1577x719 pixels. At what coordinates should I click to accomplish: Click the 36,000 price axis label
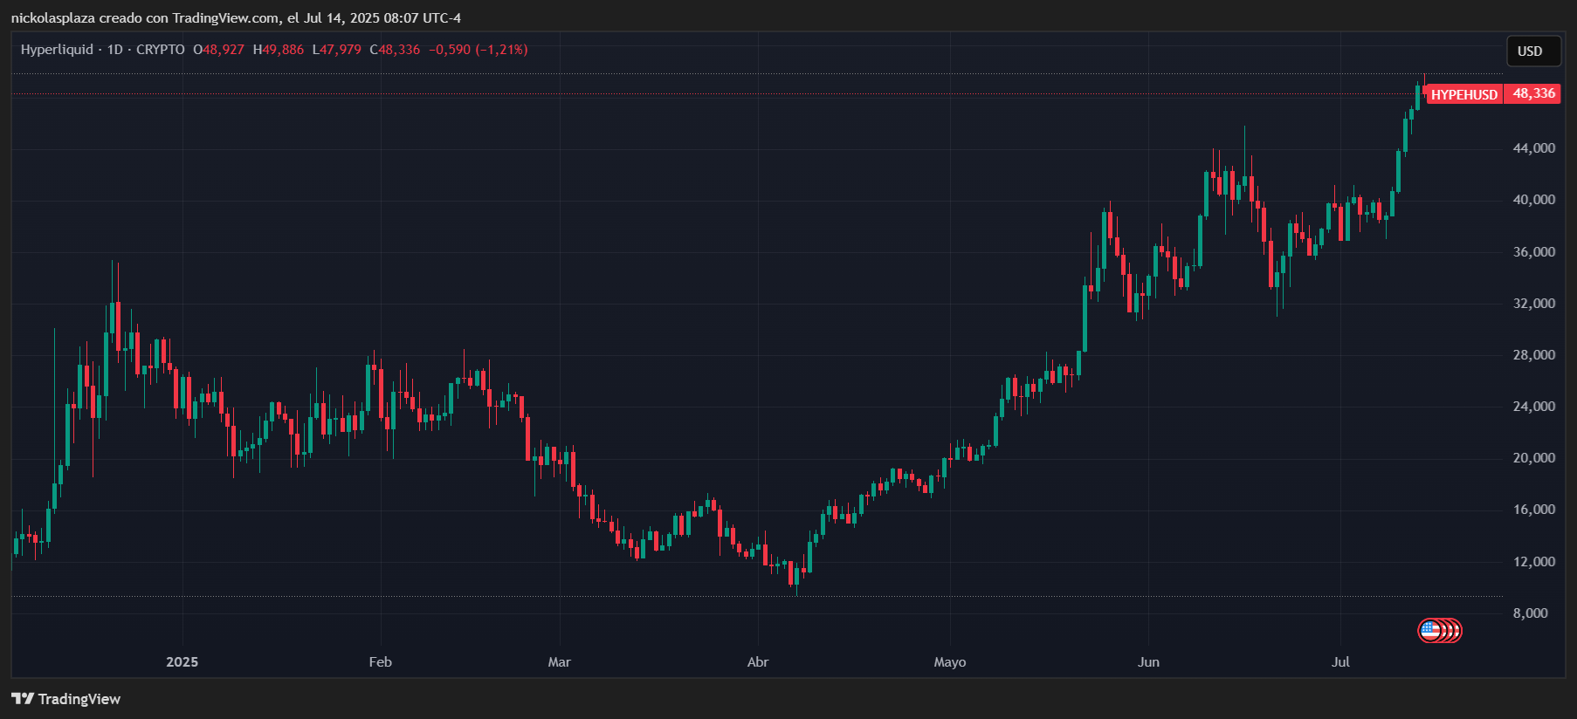click(x=1534, y=252)
